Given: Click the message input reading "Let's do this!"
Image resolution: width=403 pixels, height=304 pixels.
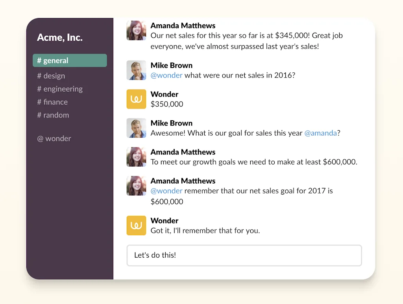Looking at the screenshot, I should tap(244, 255).
